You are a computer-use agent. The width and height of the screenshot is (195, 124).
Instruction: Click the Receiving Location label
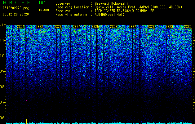pos(72,7)
